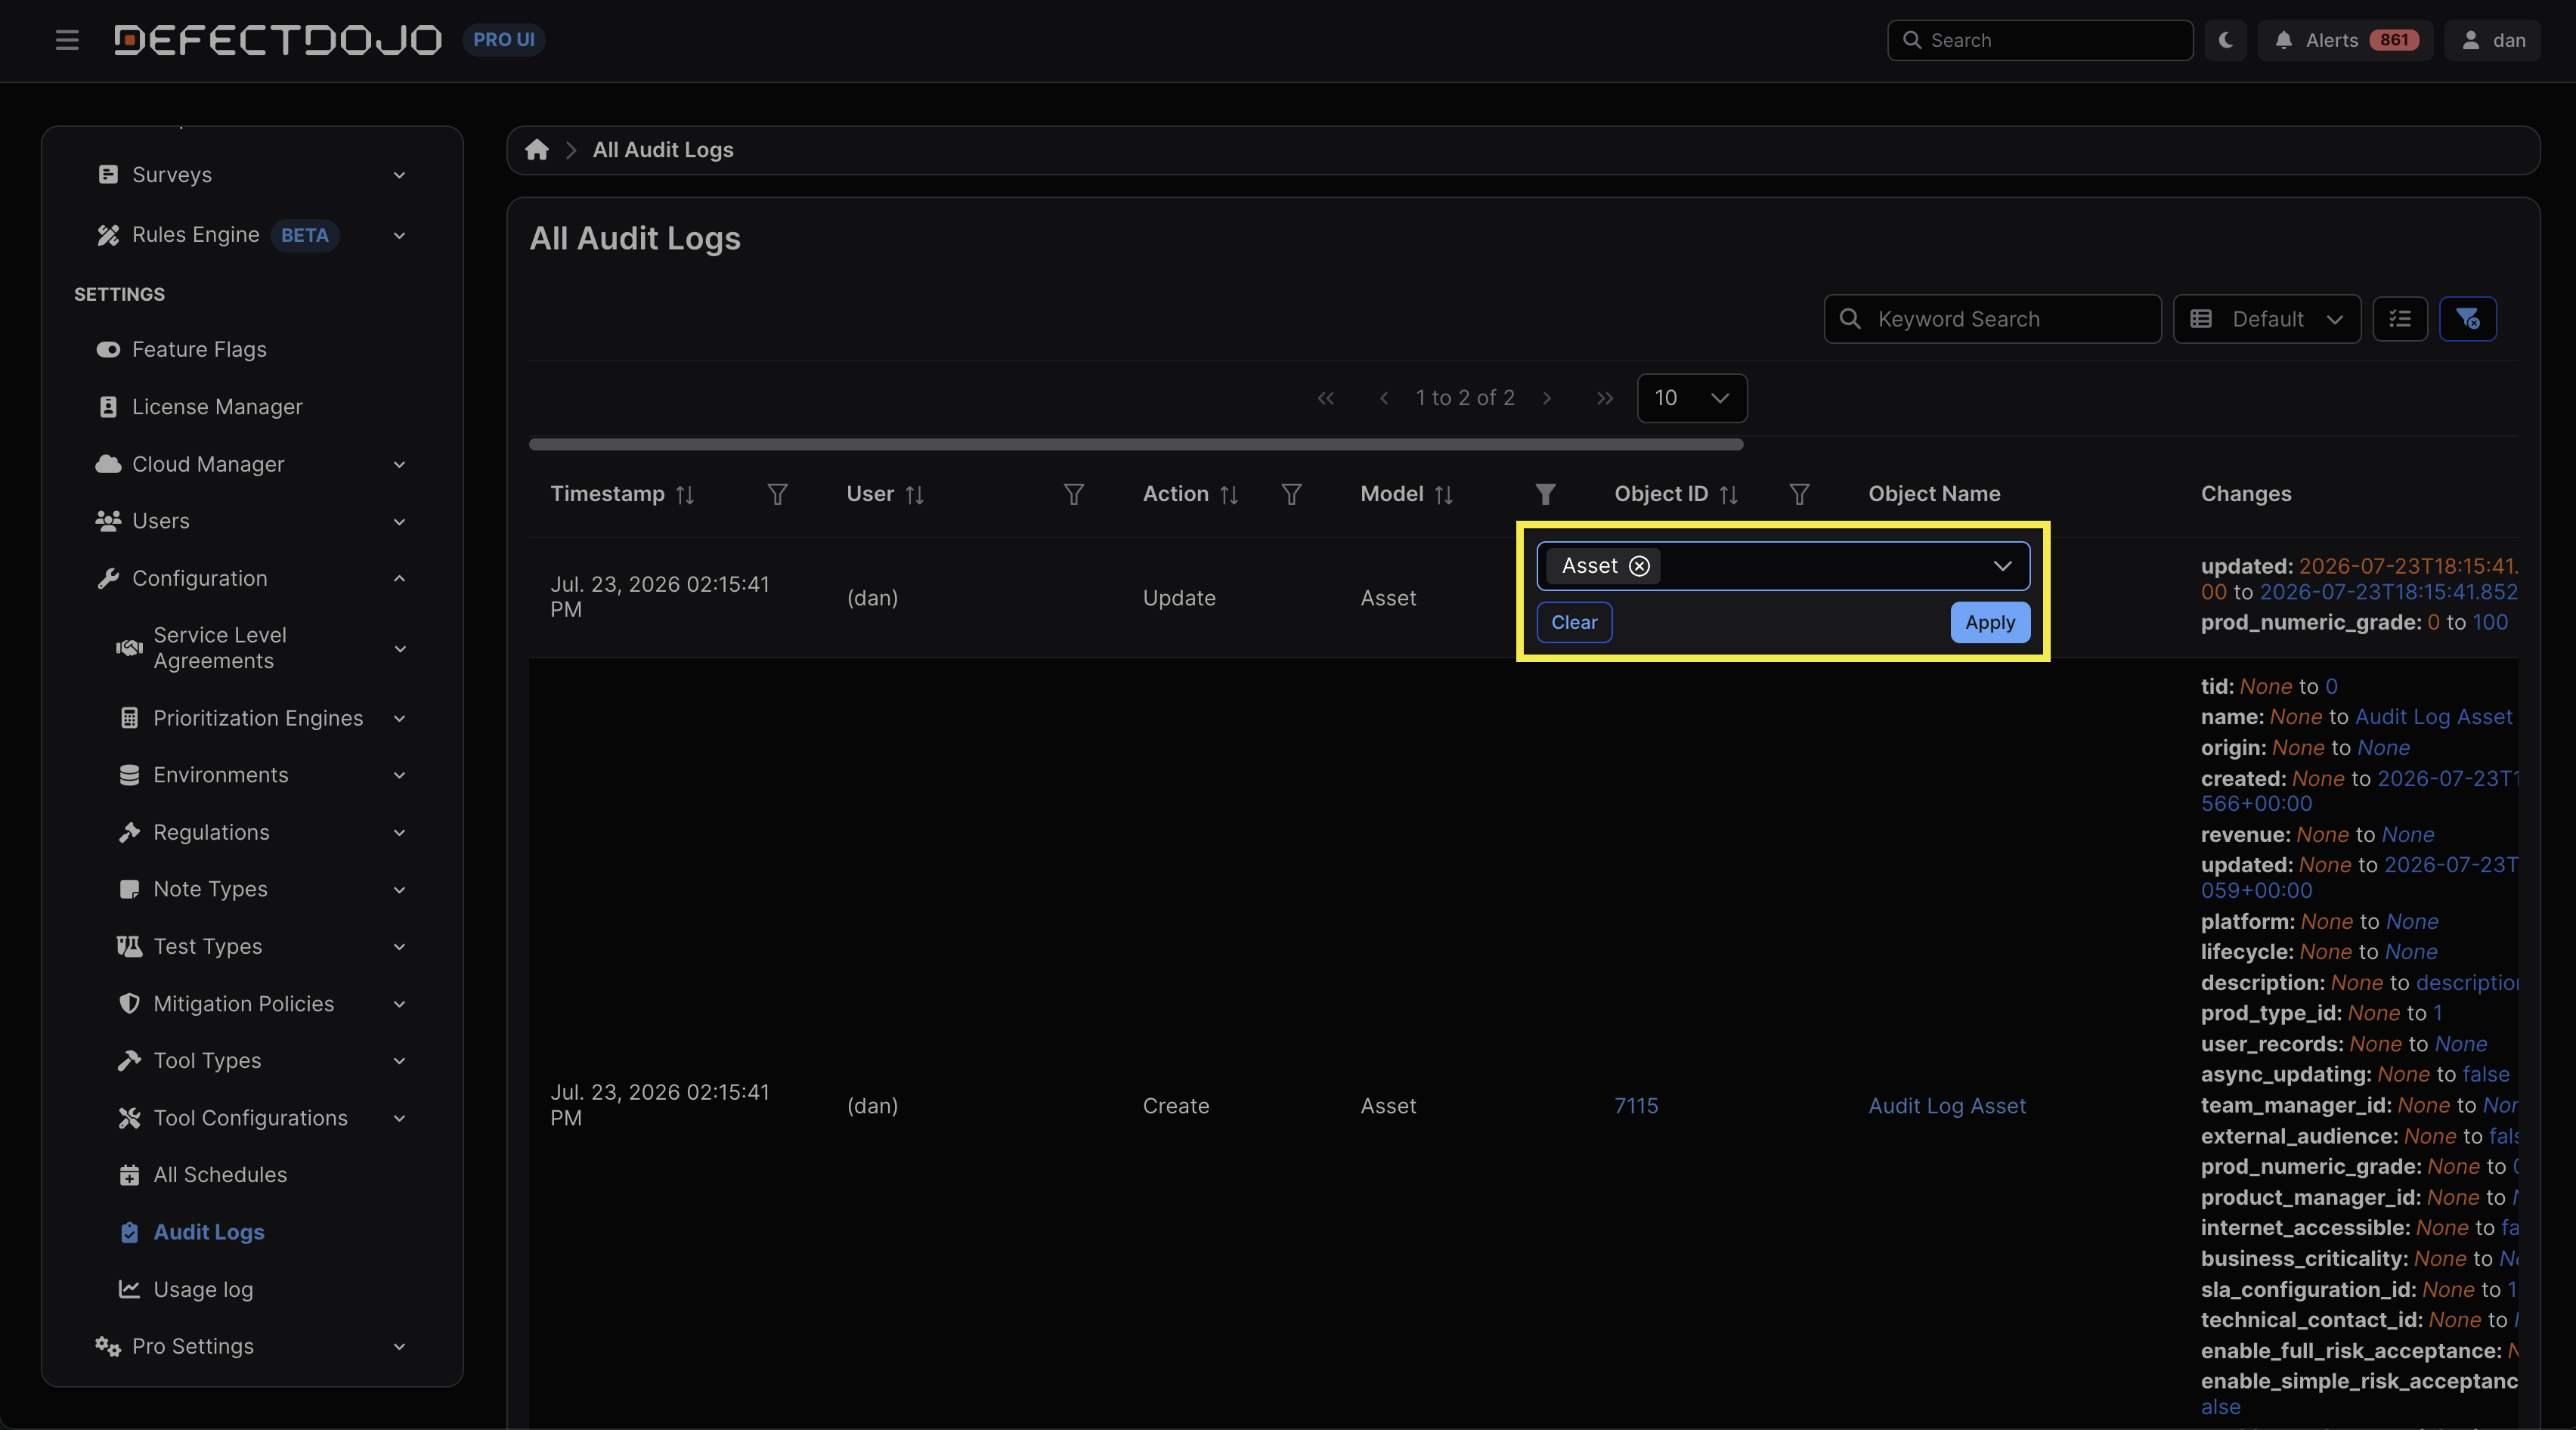Click the horizontal table scrollbar

point(1136,444)
